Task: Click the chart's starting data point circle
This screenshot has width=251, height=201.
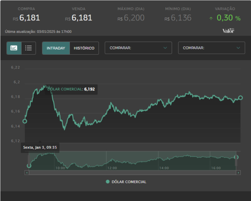Action: coord(25,121)
